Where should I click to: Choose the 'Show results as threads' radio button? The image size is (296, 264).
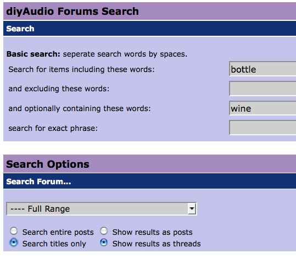[x=104, y=243]
